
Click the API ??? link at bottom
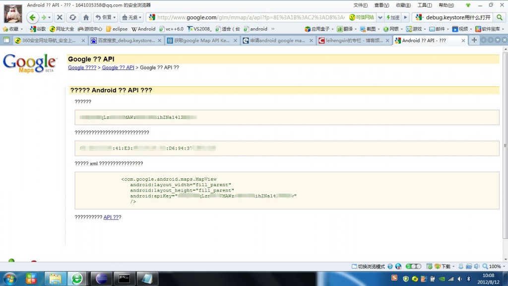coord(112,217)
